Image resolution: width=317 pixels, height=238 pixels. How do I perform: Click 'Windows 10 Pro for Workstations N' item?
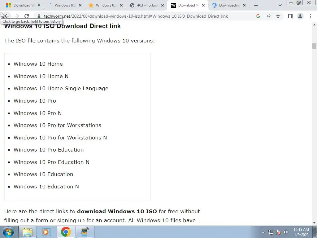[x=60, y=138]
